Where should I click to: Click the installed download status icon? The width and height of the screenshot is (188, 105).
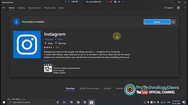16,22
